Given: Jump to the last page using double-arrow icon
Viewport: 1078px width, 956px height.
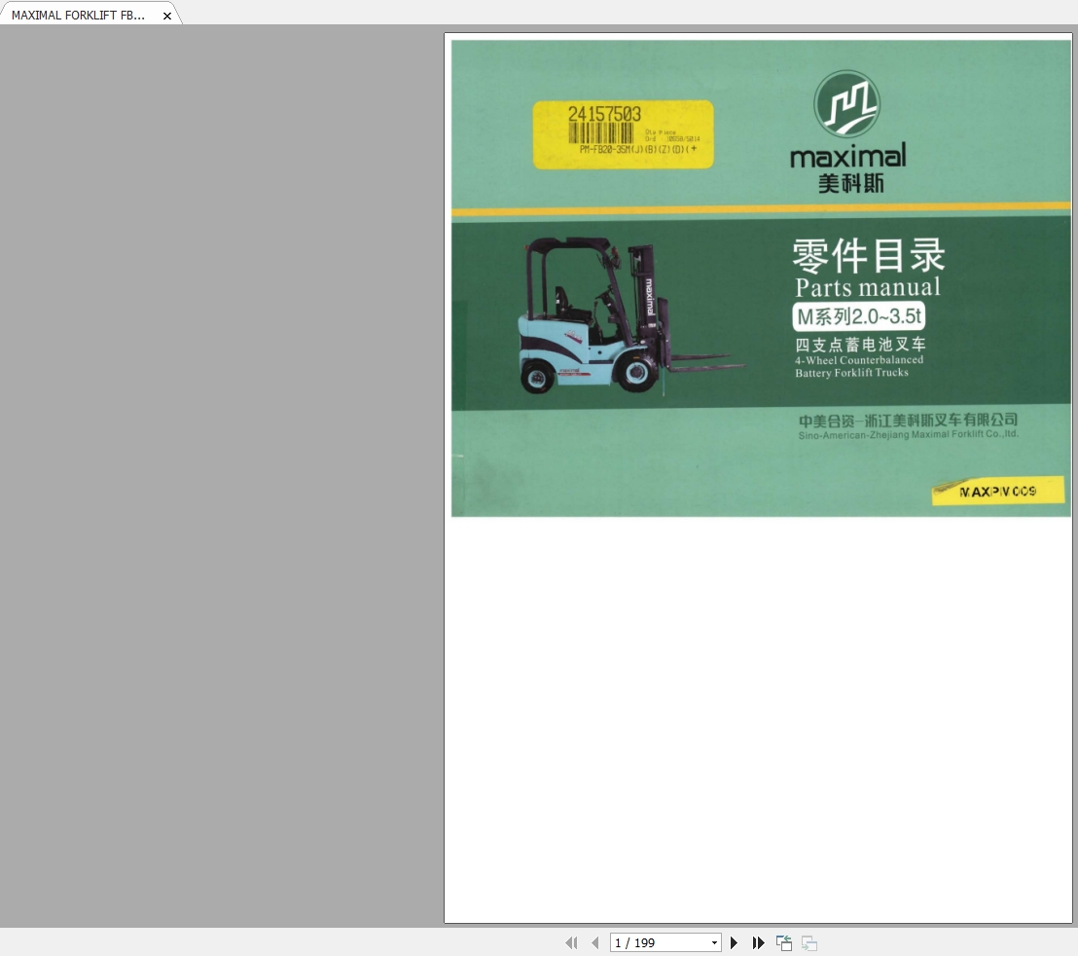Looking at the screenshot, I should tap(759, 942).
